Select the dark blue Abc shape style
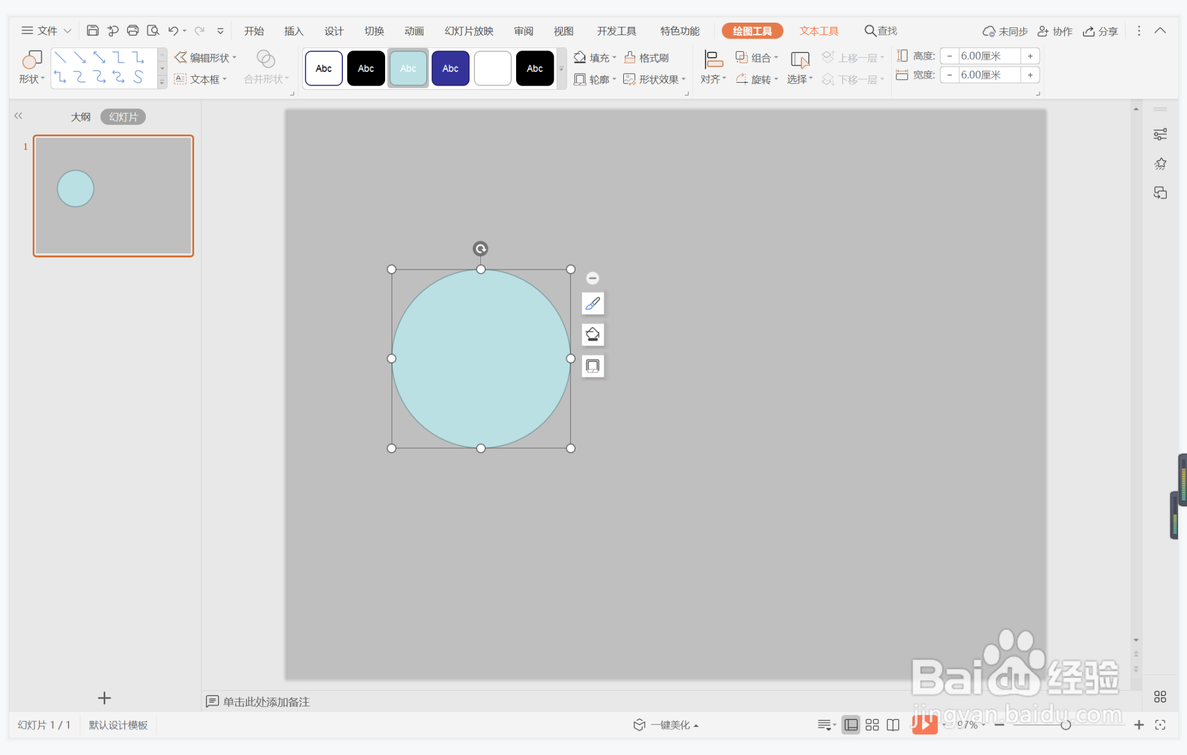The width and height of the screenshot is (1187, 755). pos(450,68)
